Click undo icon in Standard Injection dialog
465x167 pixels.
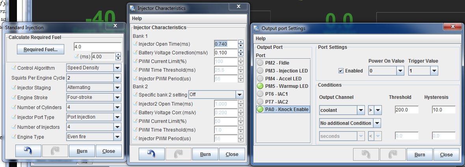click(28, 151)
